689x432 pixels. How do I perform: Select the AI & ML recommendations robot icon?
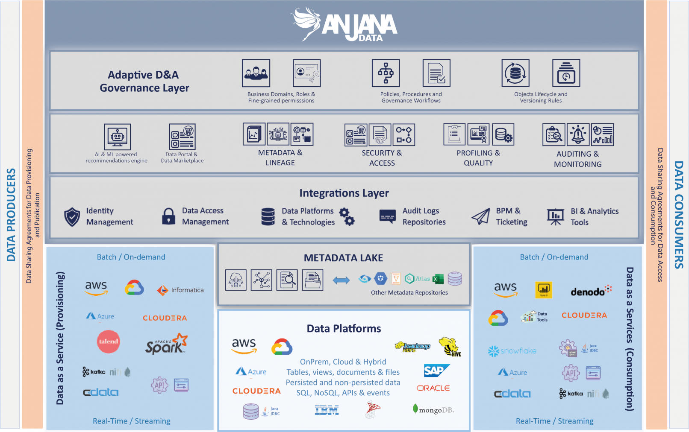click(117, 137)
